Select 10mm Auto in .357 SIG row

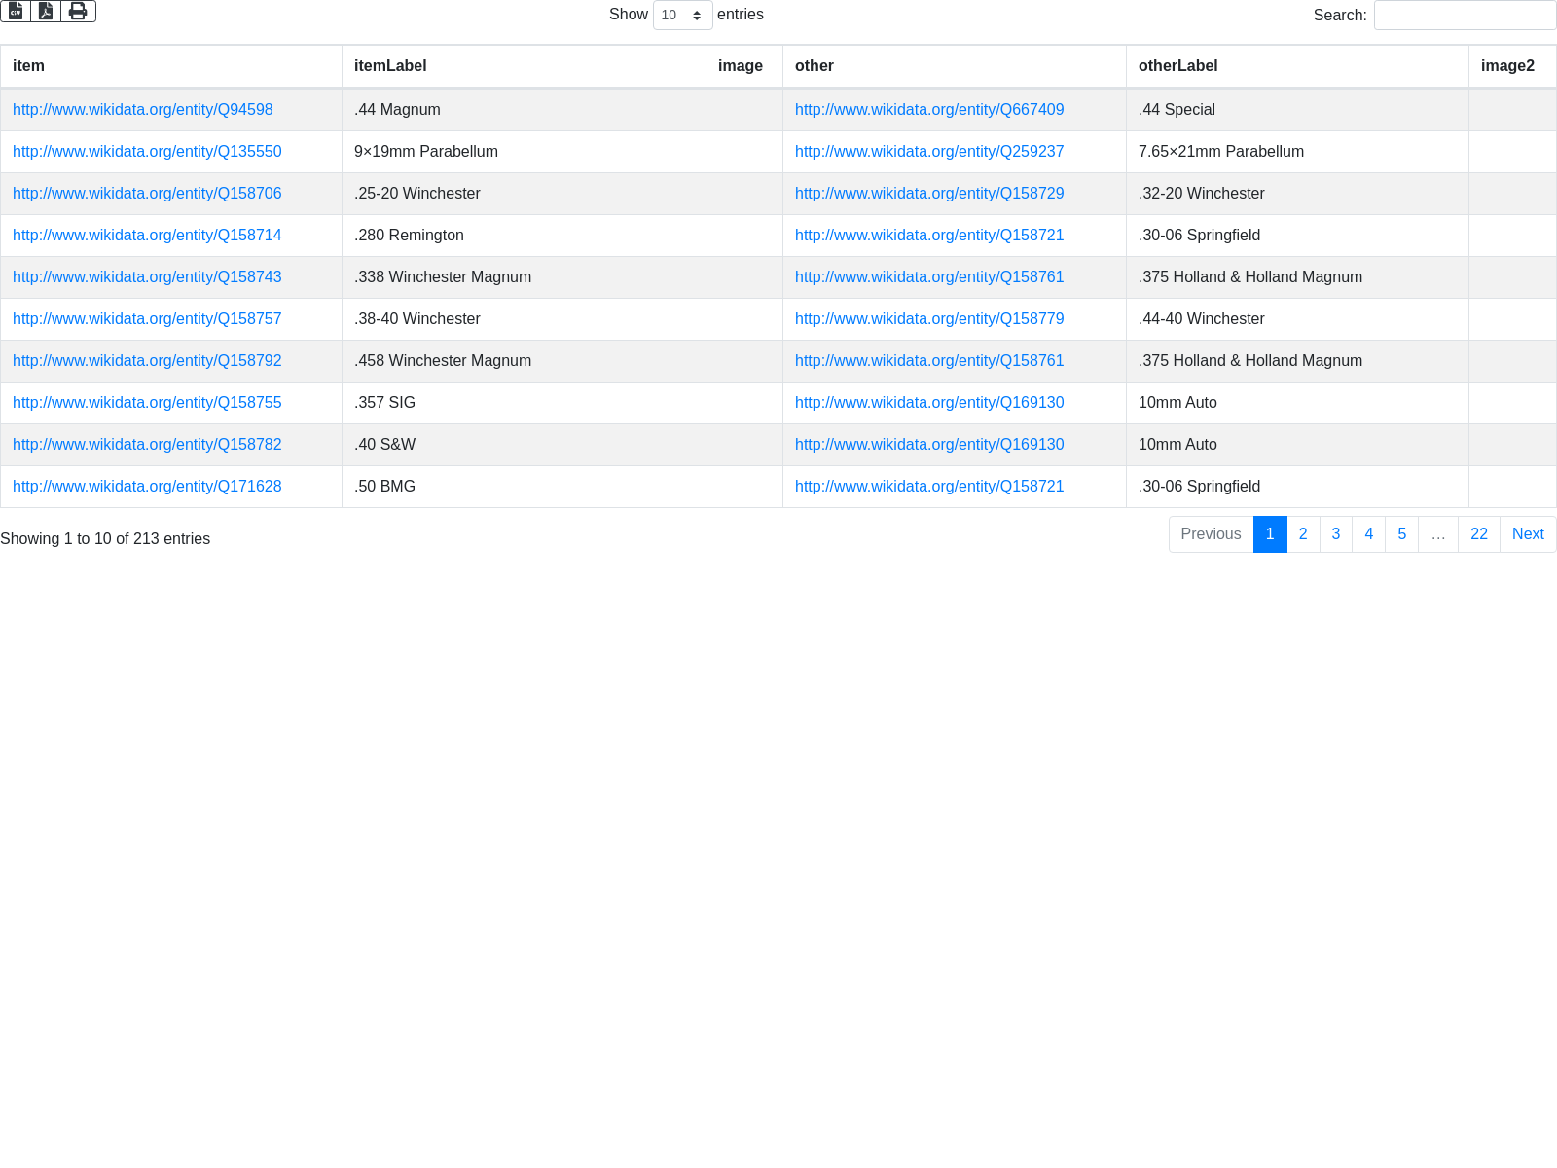tap(1297, 403)
